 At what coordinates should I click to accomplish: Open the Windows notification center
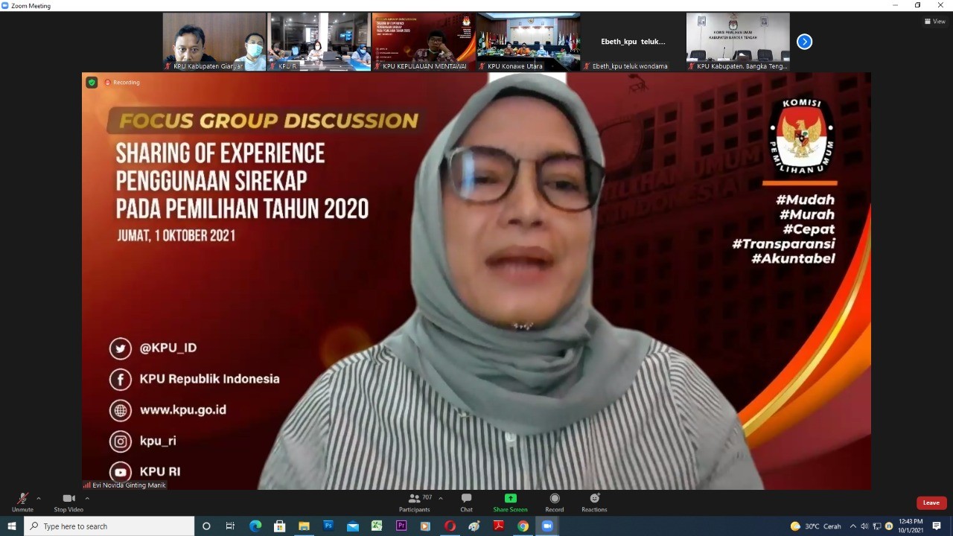coord(937,526)
